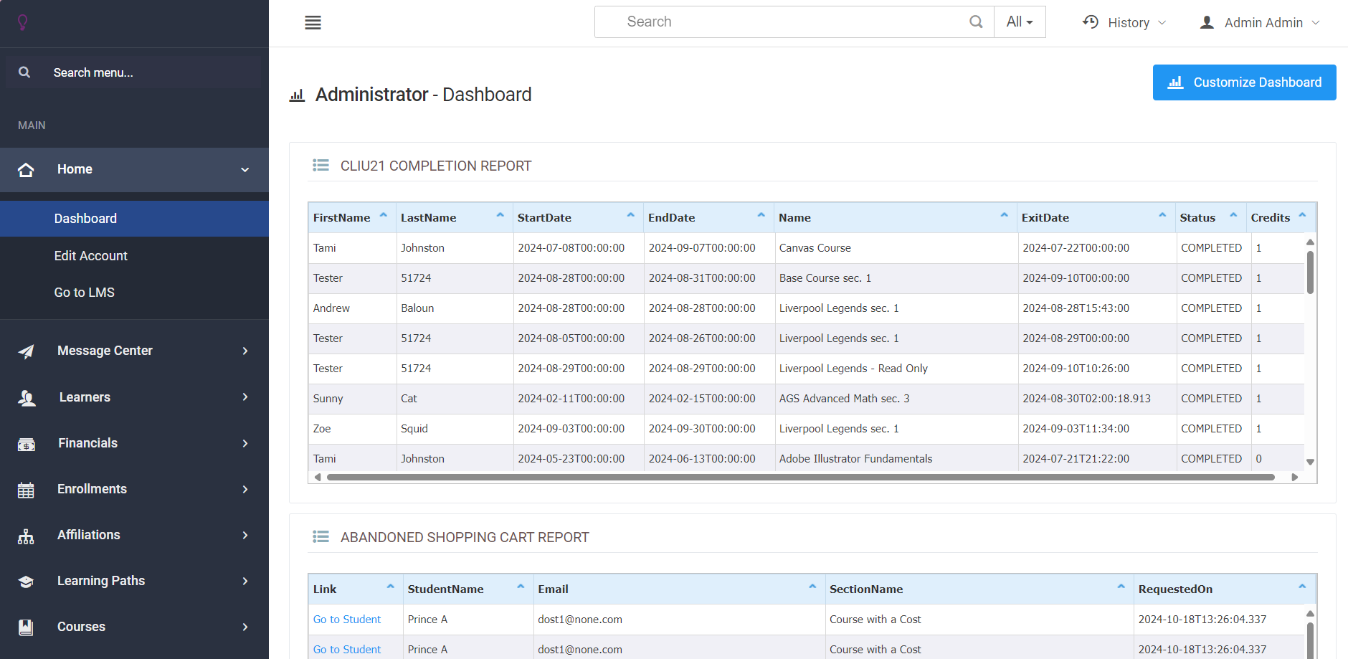
Task: Click the Enrollments calendar icon
Action: (x=26, y=489)
